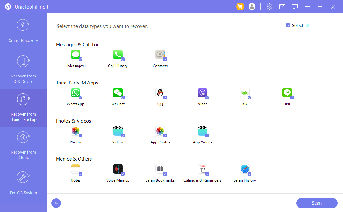The width and height of the screenshot is (343, 212).
Task: Click the App Videos label text
Action: pos(202,142)
